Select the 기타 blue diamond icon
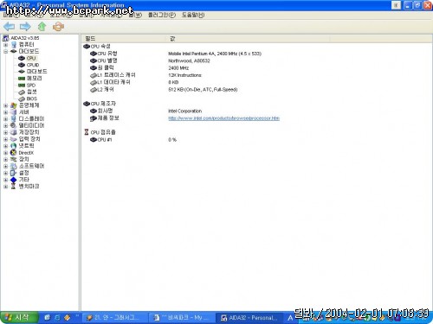 pos(14,180)
